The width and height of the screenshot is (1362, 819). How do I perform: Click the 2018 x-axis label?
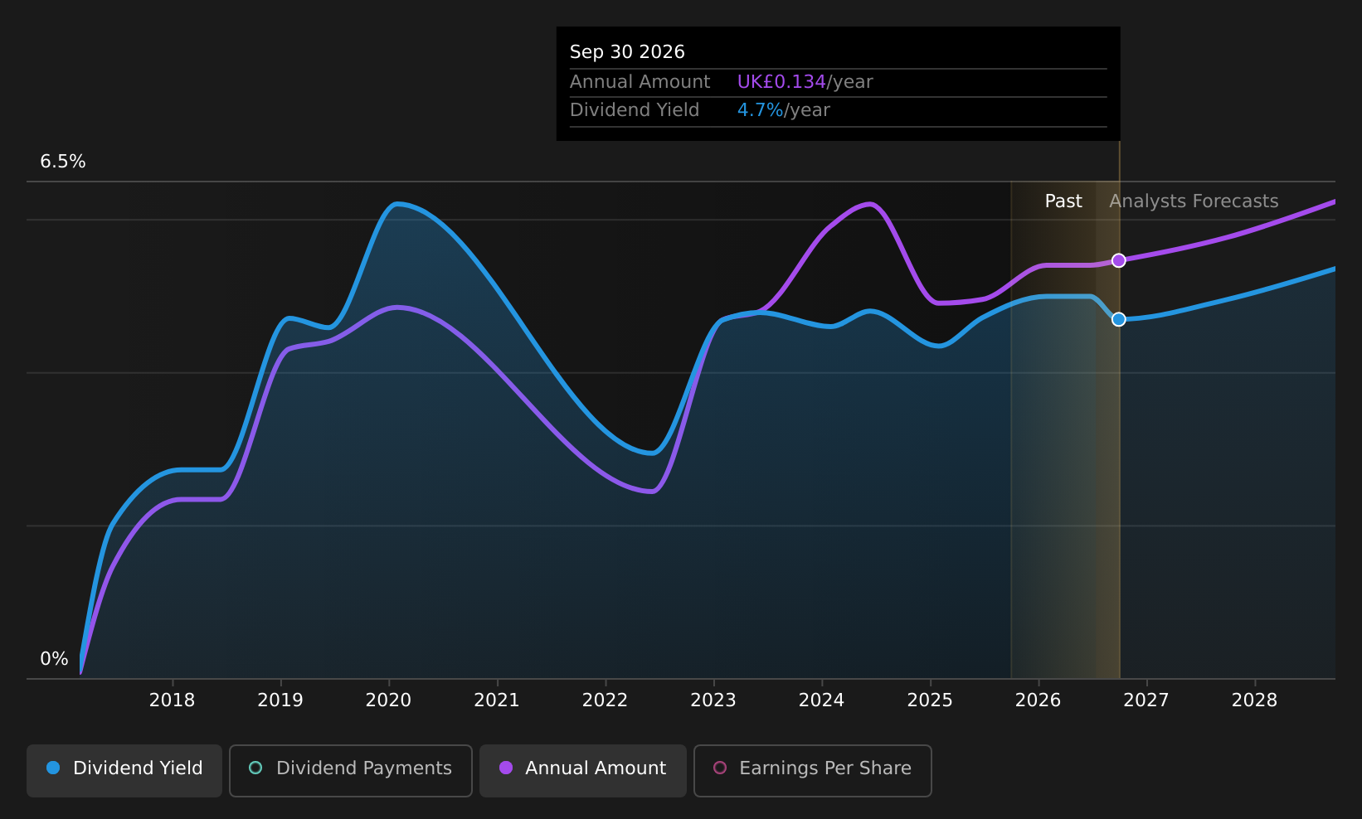(x=172, y=700)
